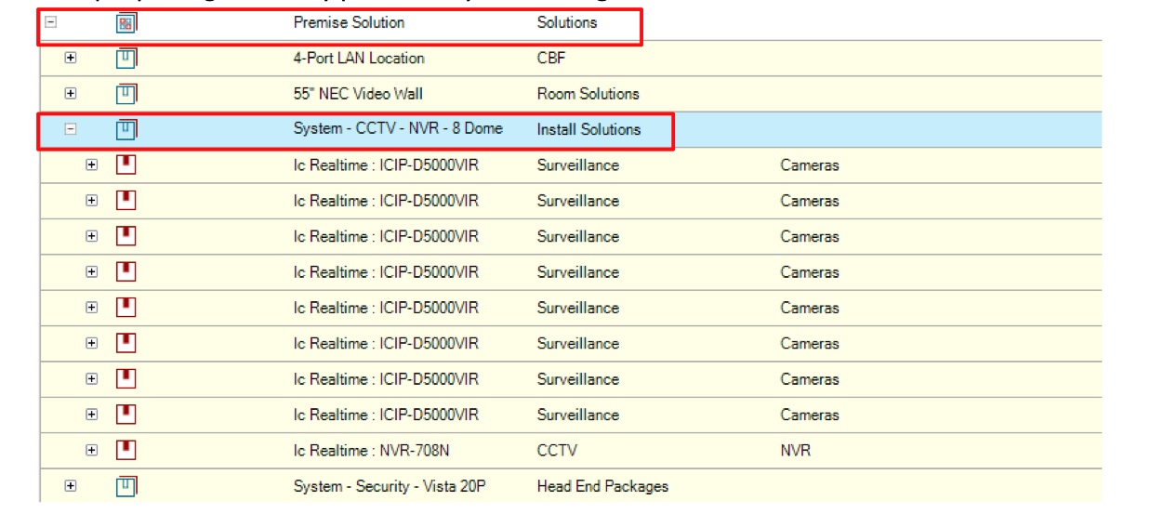Click the package icon for System - CCTV - NVR - 8 Dome
This screenshot has height=514, width=1150.
(126, 129)
